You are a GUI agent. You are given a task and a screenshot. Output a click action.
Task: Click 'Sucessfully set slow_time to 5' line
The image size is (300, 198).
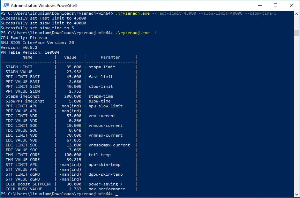(x=37, y=28)
